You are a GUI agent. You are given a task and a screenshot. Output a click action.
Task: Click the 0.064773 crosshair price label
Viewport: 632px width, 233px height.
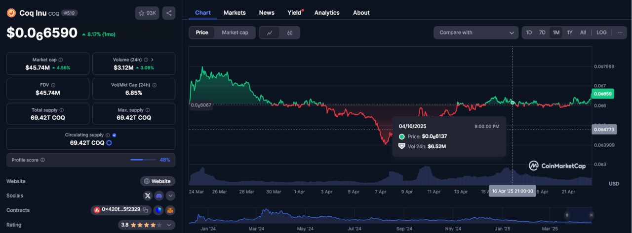tap(603, 130)
